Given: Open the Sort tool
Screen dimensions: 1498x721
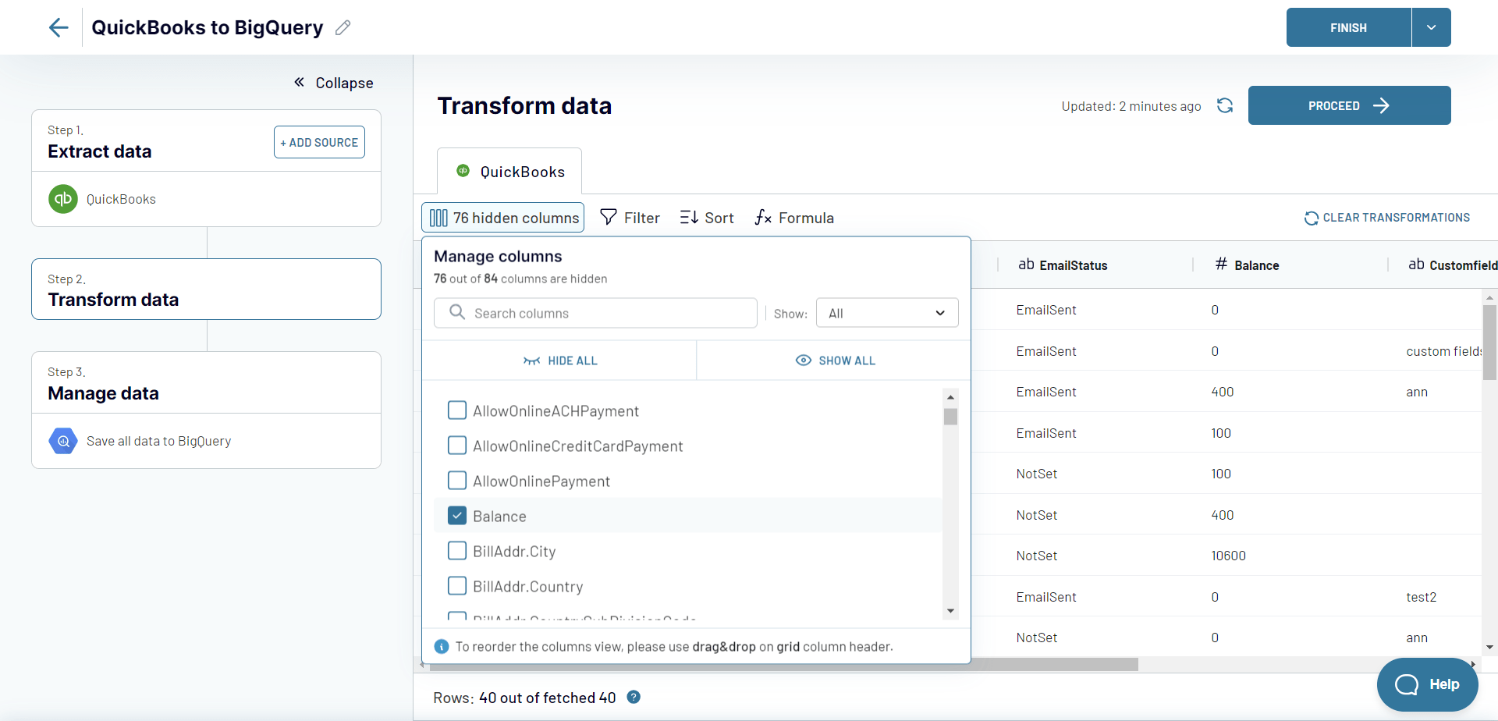Looking at the screenshot, I should [x=707, y=218].
